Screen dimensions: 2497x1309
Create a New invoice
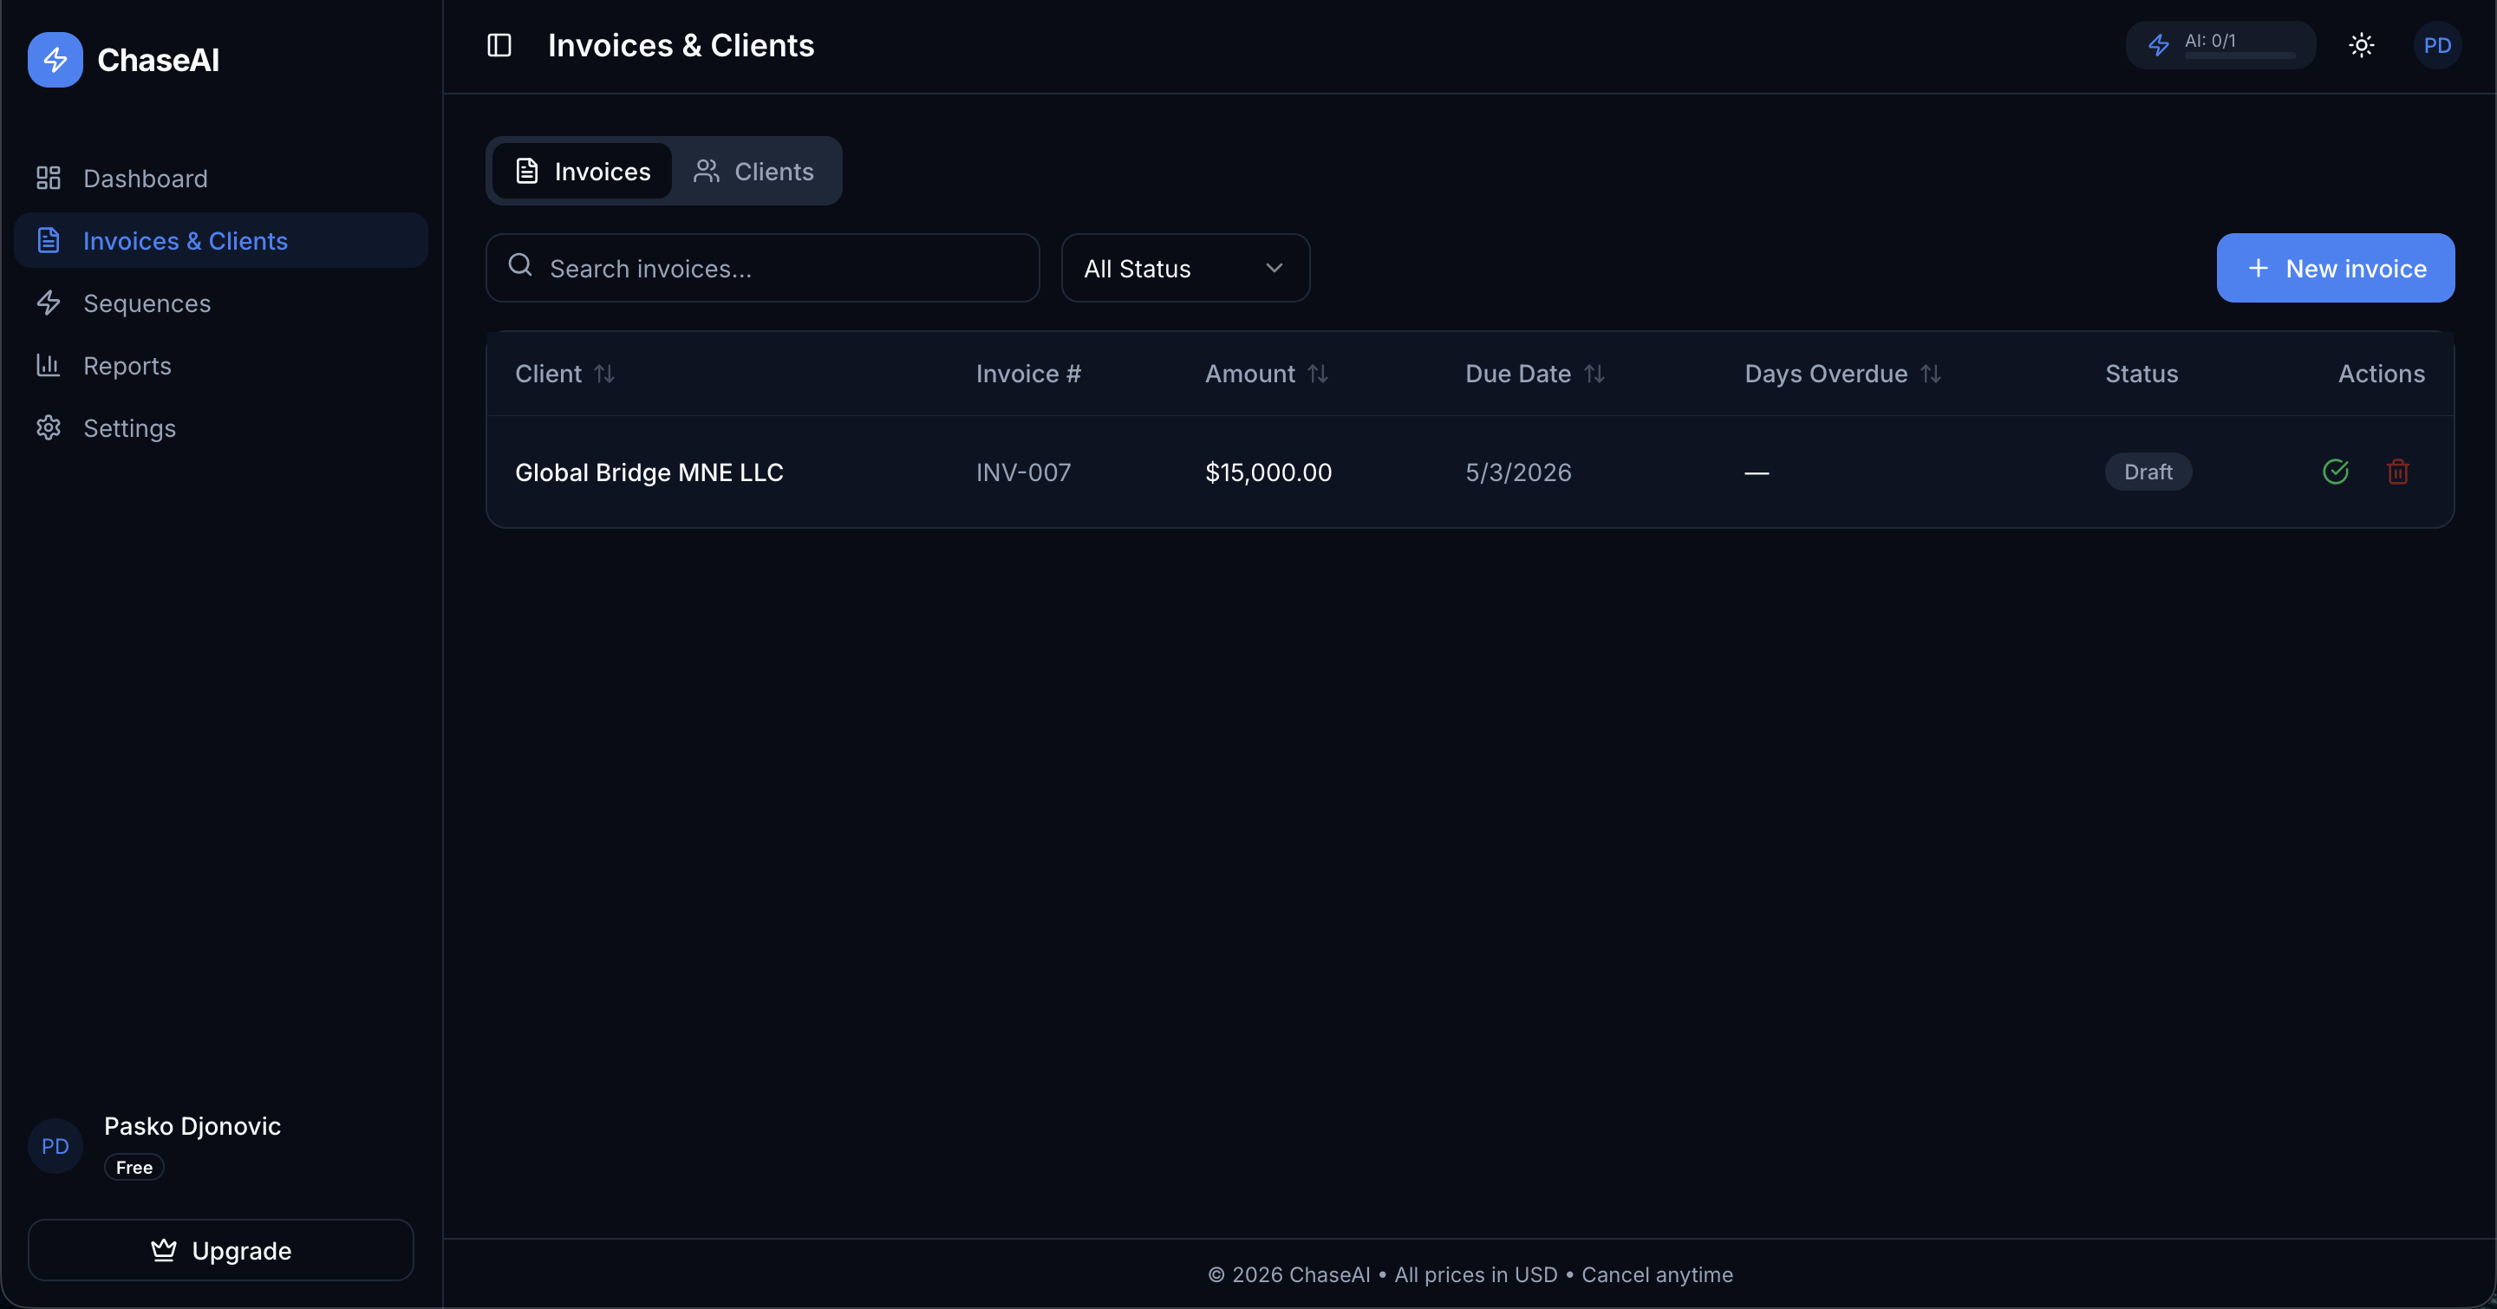(2336, 269)
